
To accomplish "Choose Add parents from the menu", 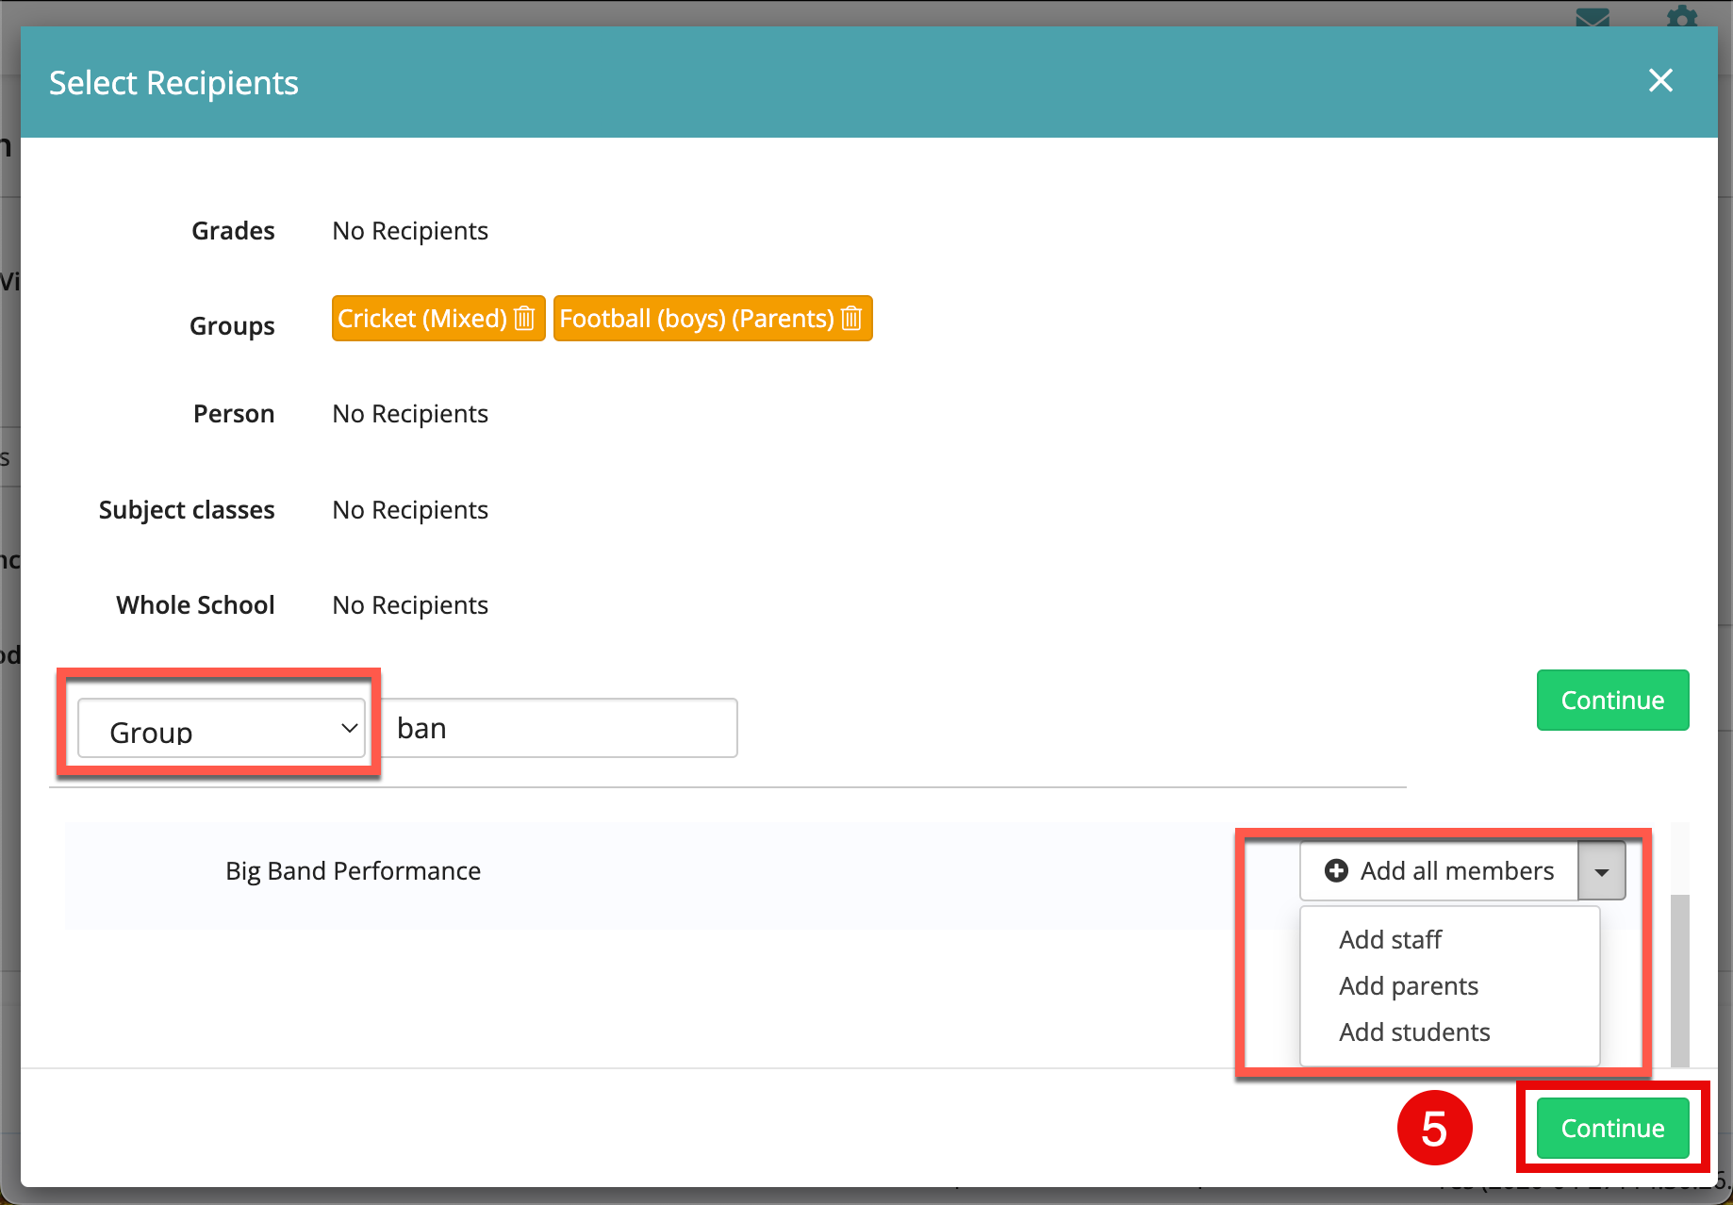I will 1409,986.
